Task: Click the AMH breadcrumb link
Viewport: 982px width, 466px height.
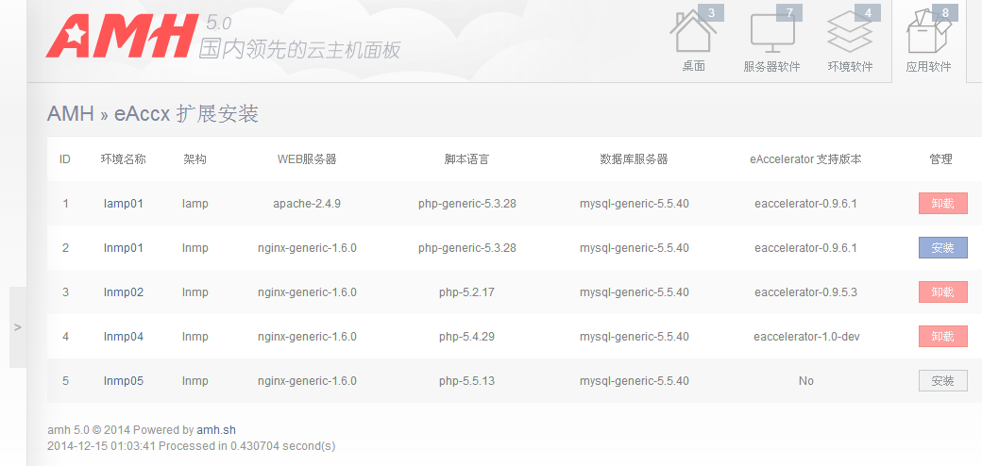Action: pos(71,114)
